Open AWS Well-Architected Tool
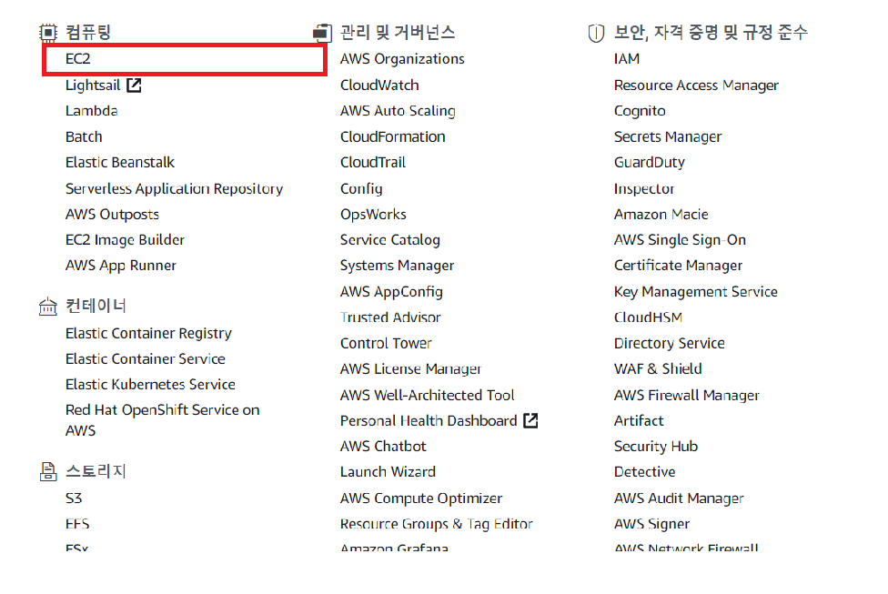This screenshot has width=888, height=594. click(x=427, y=396)
